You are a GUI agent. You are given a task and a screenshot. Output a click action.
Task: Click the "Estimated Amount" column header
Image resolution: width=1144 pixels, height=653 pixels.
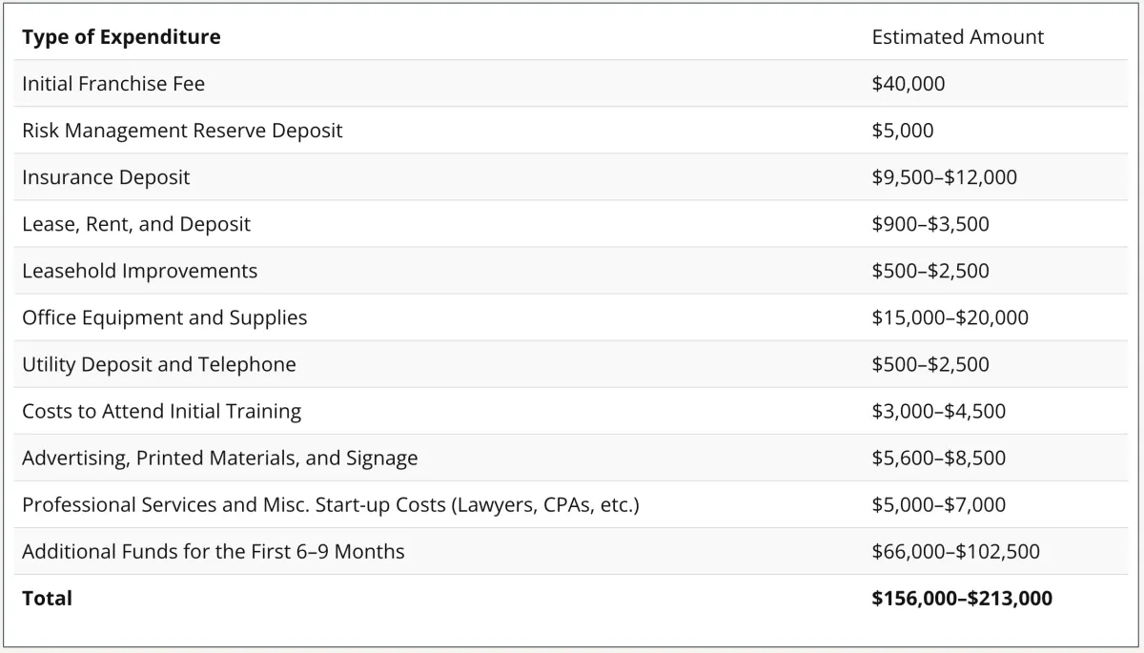pyautogui.click(x=957, y=37)
